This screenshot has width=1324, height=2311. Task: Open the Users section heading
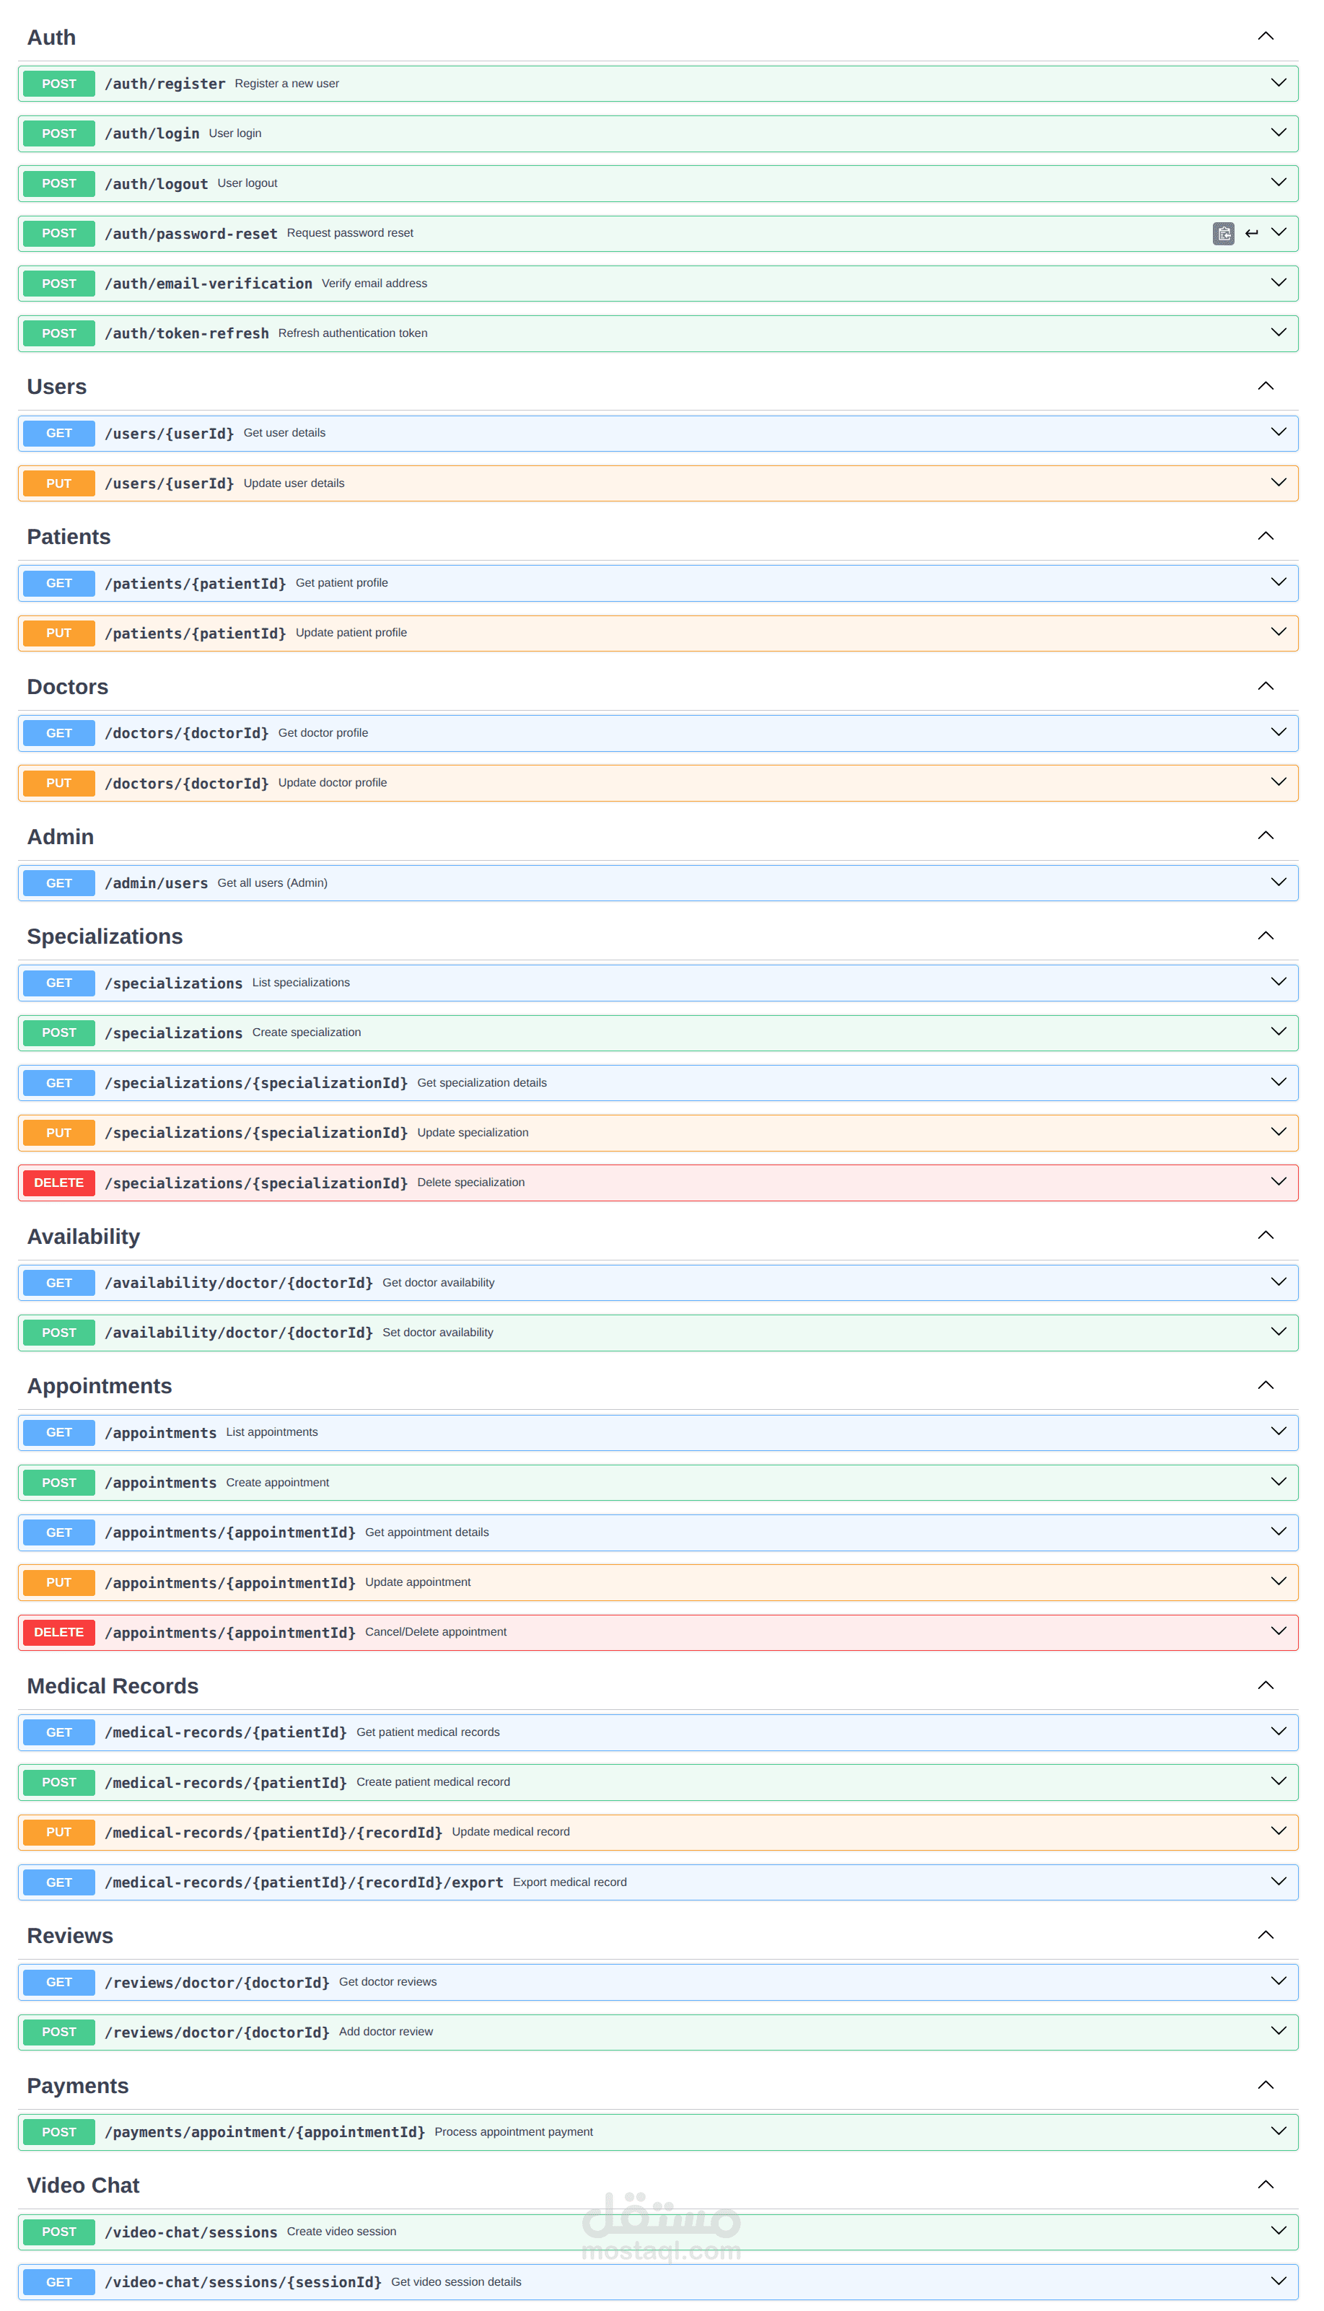57,387
